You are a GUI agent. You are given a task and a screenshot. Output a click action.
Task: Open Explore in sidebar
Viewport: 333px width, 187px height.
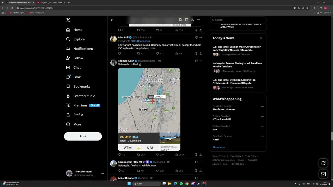(75, 39)
